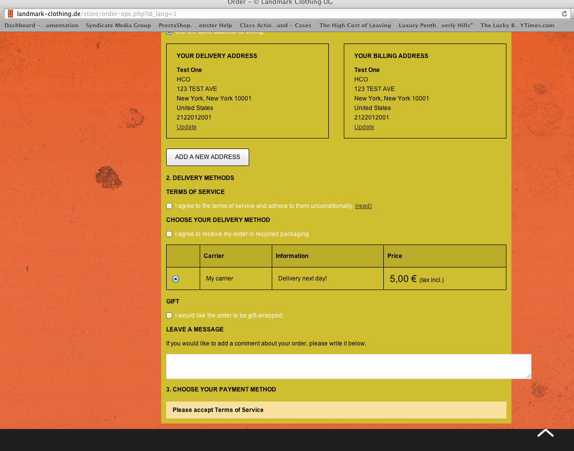The height and width of the screenshot is (451, 574).
Task: Click the Carrier column header
Action: coord(236,256)
